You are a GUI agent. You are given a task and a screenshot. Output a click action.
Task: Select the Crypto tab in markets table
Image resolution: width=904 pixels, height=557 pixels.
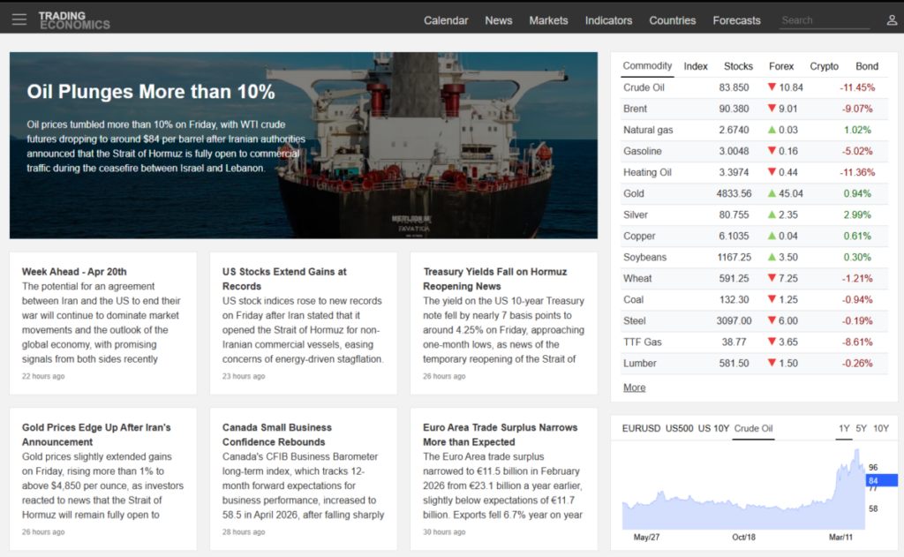coord(824,66)
